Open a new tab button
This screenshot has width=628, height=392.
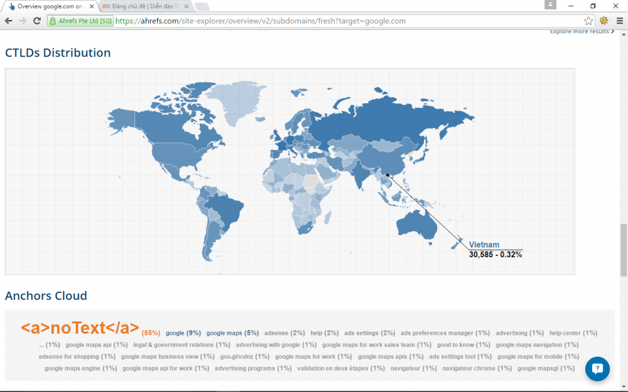(202, 6)
